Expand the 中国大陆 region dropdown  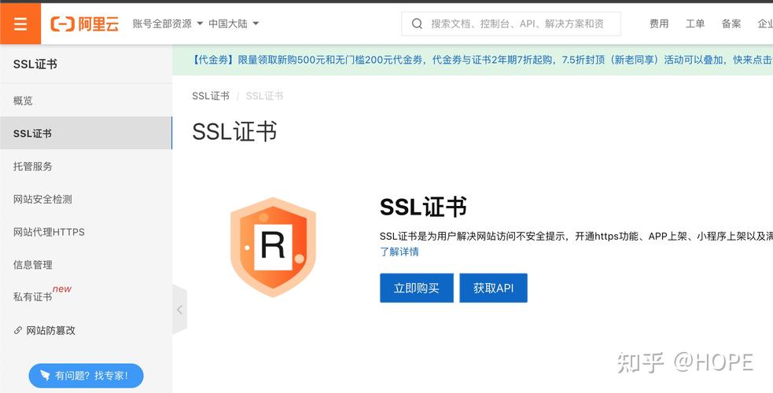click(234, 24)
